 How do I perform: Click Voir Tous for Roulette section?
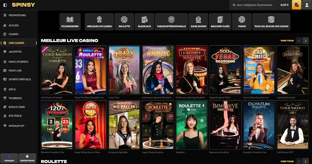coord(287,161)
